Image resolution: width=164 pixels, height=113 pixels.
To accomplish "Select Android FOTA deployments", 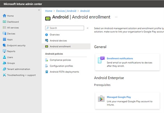I will pos(64,72).
